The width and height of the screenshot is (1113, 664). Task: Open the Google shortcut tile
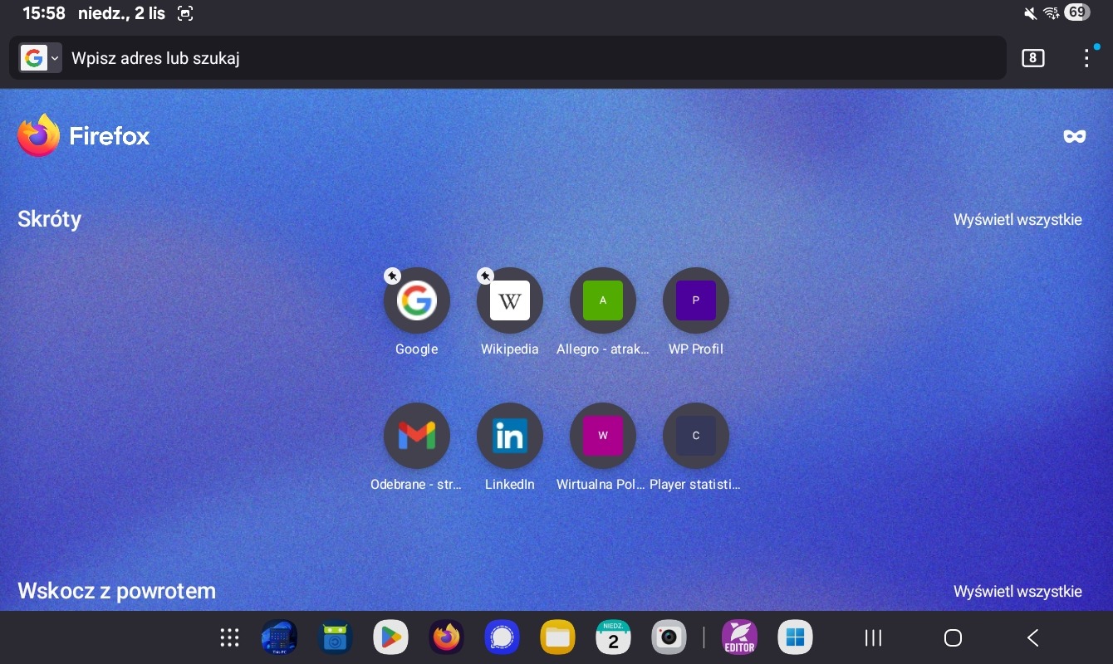[416, 300]
